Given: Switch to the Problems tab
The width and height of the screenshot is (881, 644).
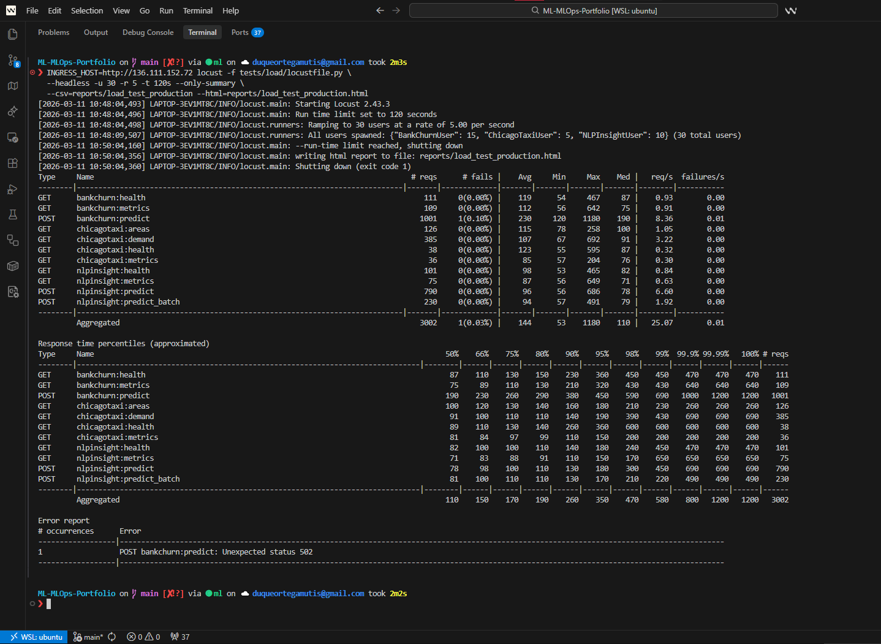Looking at the screenshot, I should 53,32.
